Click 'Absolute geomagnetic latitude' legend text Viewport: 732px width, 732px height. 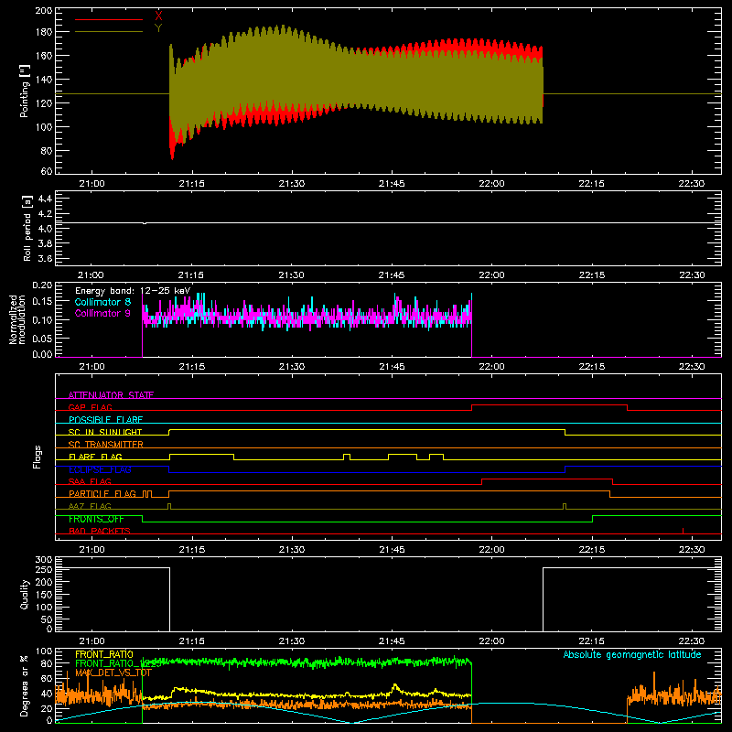(x=632, y=654)
